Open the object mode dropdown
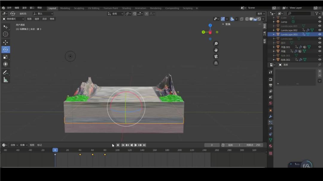Screen dimensions: 323x181 [13, 19]
